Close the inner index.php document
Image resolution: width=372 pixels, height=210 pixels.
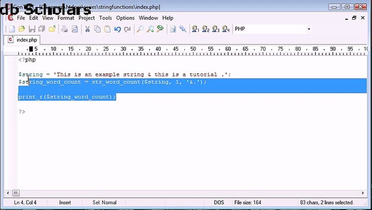tap(363, 17)
